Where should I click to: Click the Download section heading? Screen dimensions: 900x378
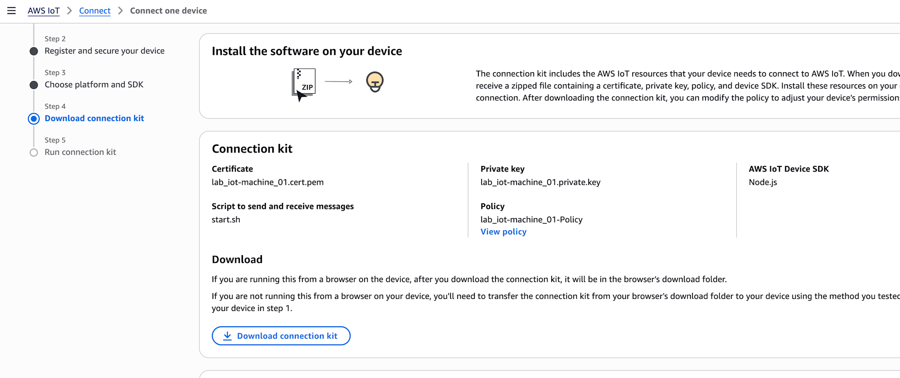pyautogui.click(x=237, y=260)
